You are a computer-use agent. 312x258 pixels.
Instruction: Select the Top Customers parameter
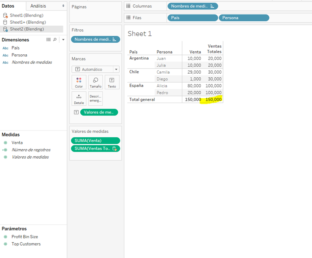pyautogui.click(x=26, y=244)
